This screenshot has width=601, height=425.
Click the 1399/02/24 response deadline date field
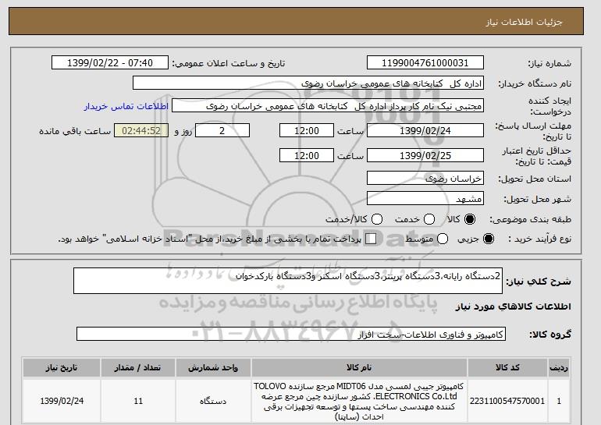425,131
